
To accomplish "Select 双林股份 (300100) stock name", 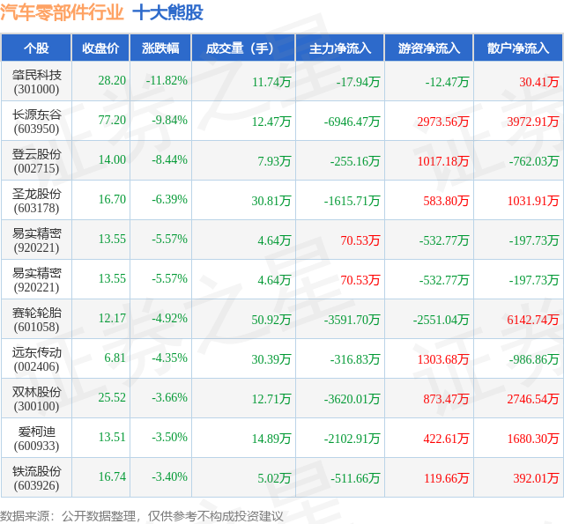I will [x=36, y=399].
